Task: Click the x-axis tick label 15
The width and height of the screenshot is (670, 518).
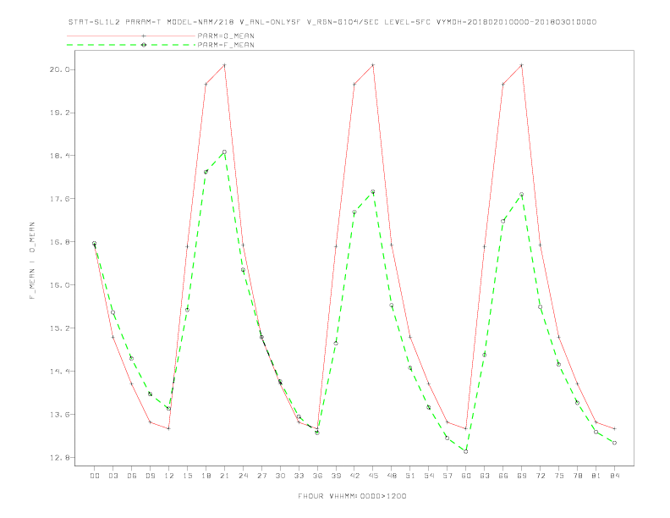Action: click(187, 476)
